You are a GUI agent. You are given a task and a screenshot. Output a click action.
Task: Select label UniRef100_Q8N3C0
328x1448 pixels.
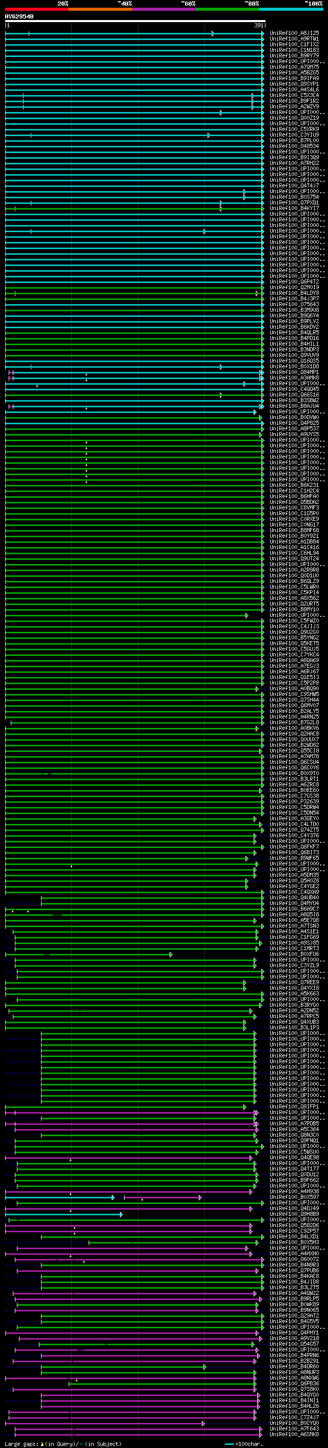(x=294, y=1135)
